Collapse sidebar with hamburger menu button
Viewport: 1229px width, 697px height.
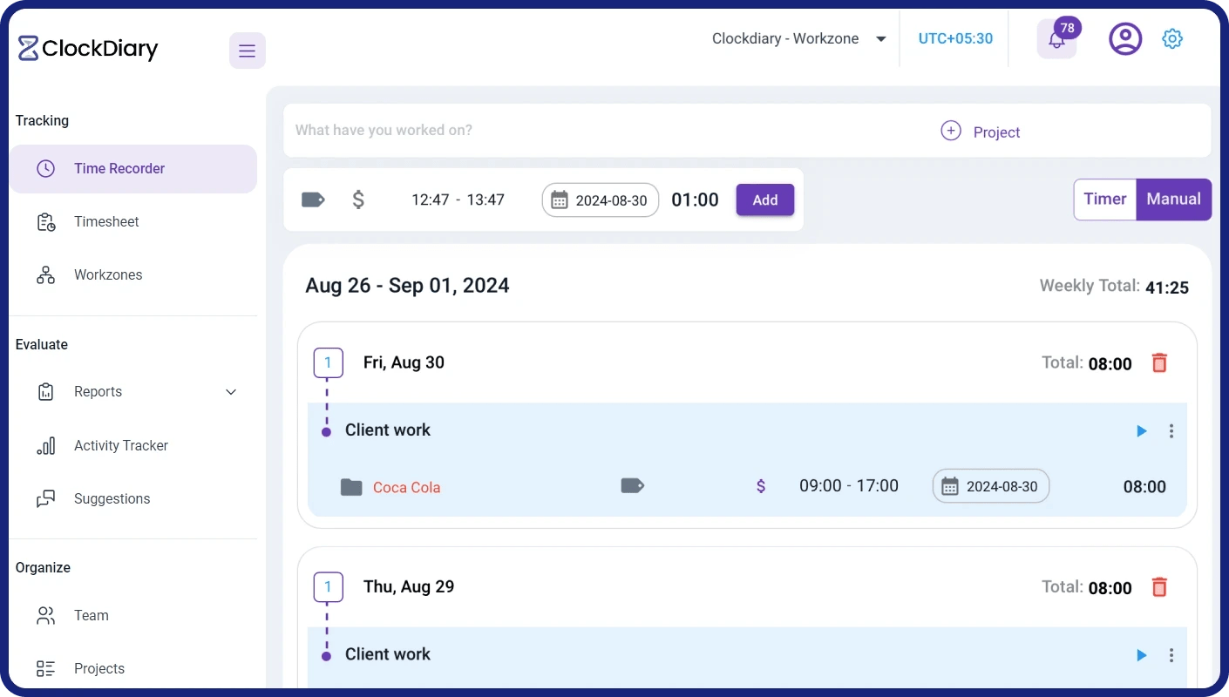tap(248, 51)
